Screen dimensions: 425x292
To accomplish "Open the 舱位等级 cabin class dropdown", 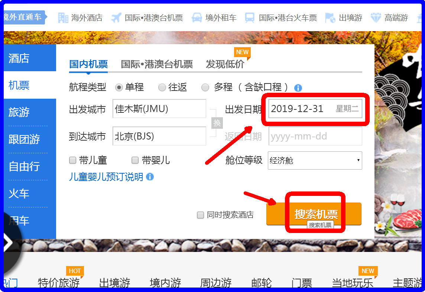I will click(315, 160).
